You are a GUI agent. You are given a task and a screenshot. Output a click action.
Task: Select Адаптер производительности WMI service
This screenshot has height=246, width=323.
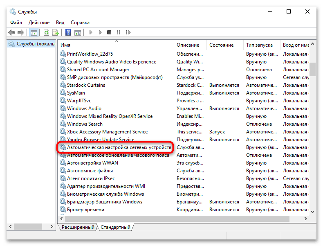click(106, 186)
